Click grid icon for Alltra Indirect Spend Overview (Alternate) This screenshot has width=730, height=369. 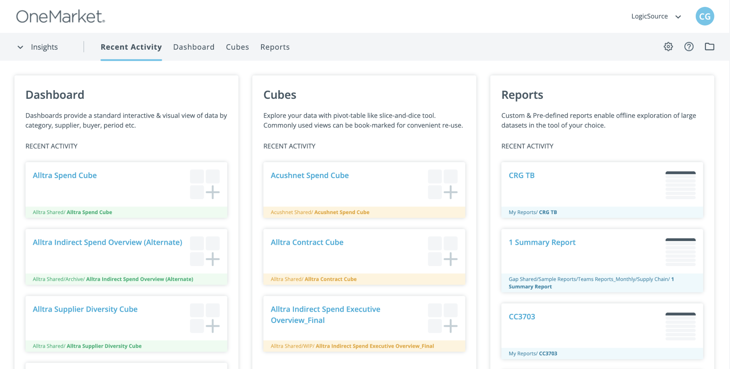click(205, 251)
